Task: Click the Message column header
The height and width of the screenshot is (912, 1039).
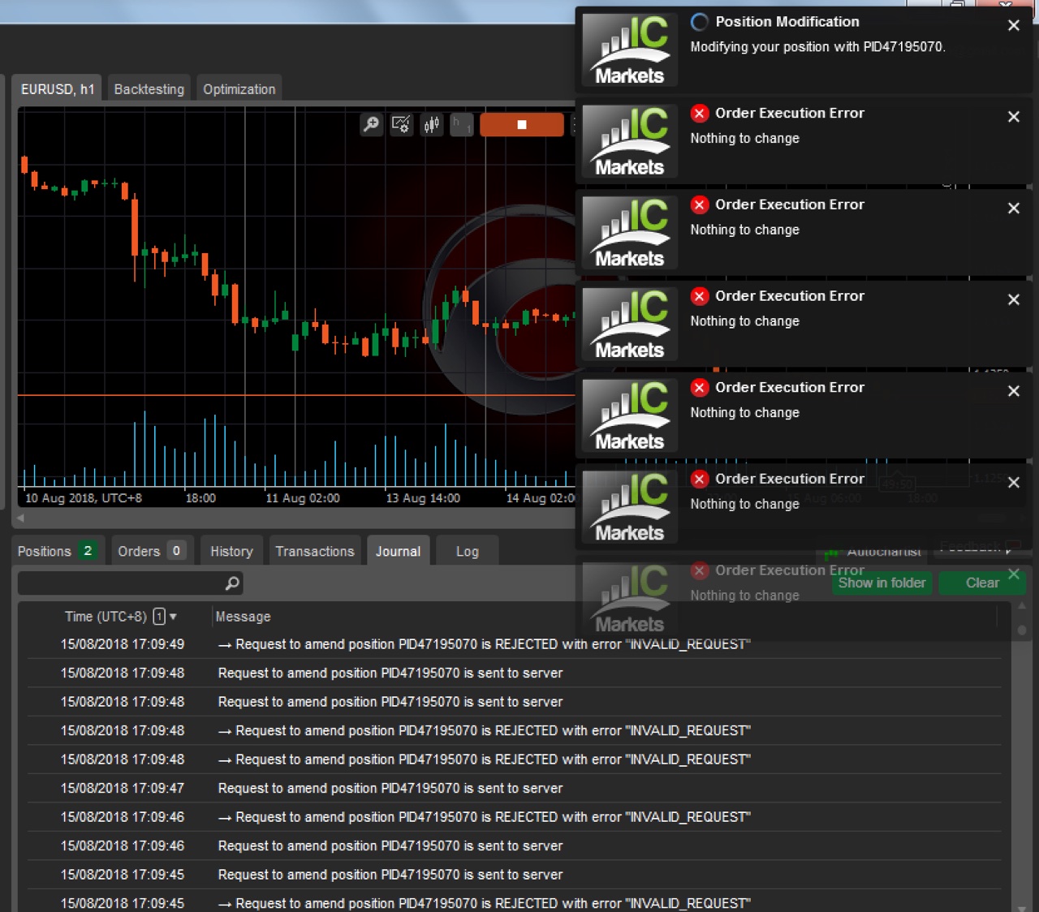Action: pos(243,617)
